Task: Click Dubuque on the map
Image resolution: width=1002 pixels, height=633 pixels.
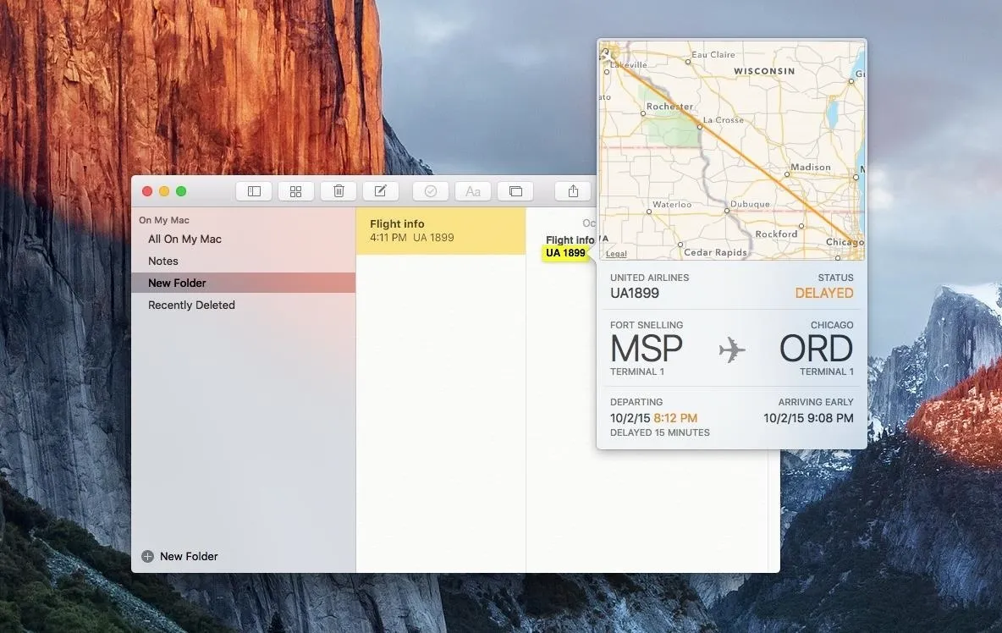Action: (x=750, y=205)
